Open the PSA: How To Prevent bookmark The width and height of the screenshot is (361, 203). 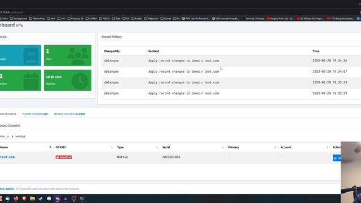pyautogui.click(x=196, y=19)
